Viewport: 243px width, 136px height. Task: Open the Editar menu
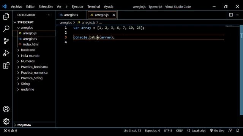(30, 7)
